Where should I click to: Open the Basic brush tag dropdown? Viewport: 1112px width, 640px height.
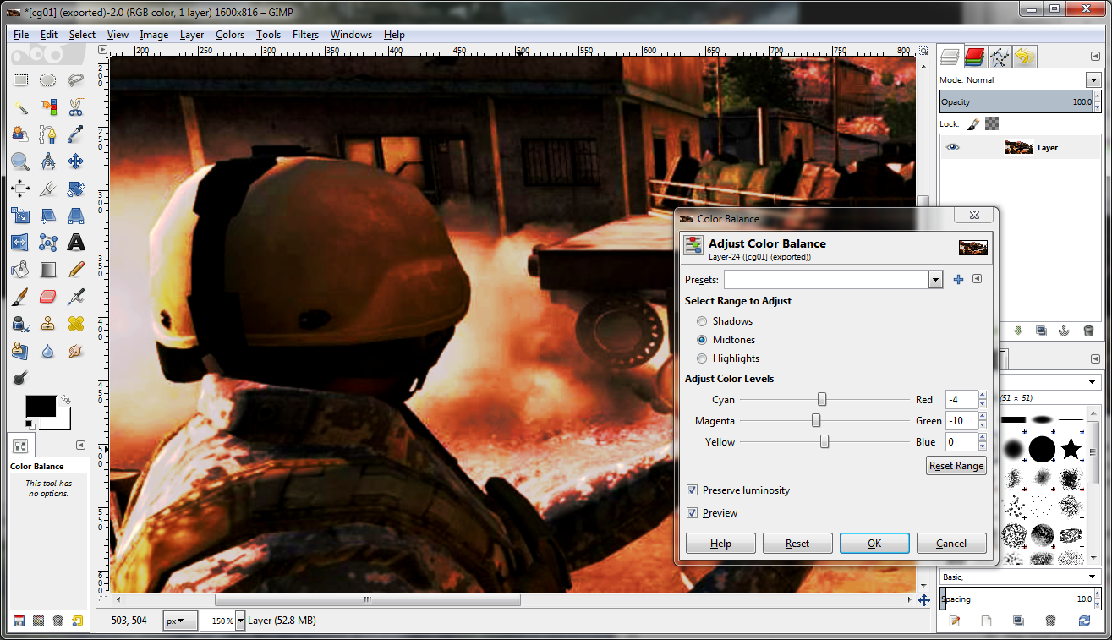click(x=1093, y=577)
